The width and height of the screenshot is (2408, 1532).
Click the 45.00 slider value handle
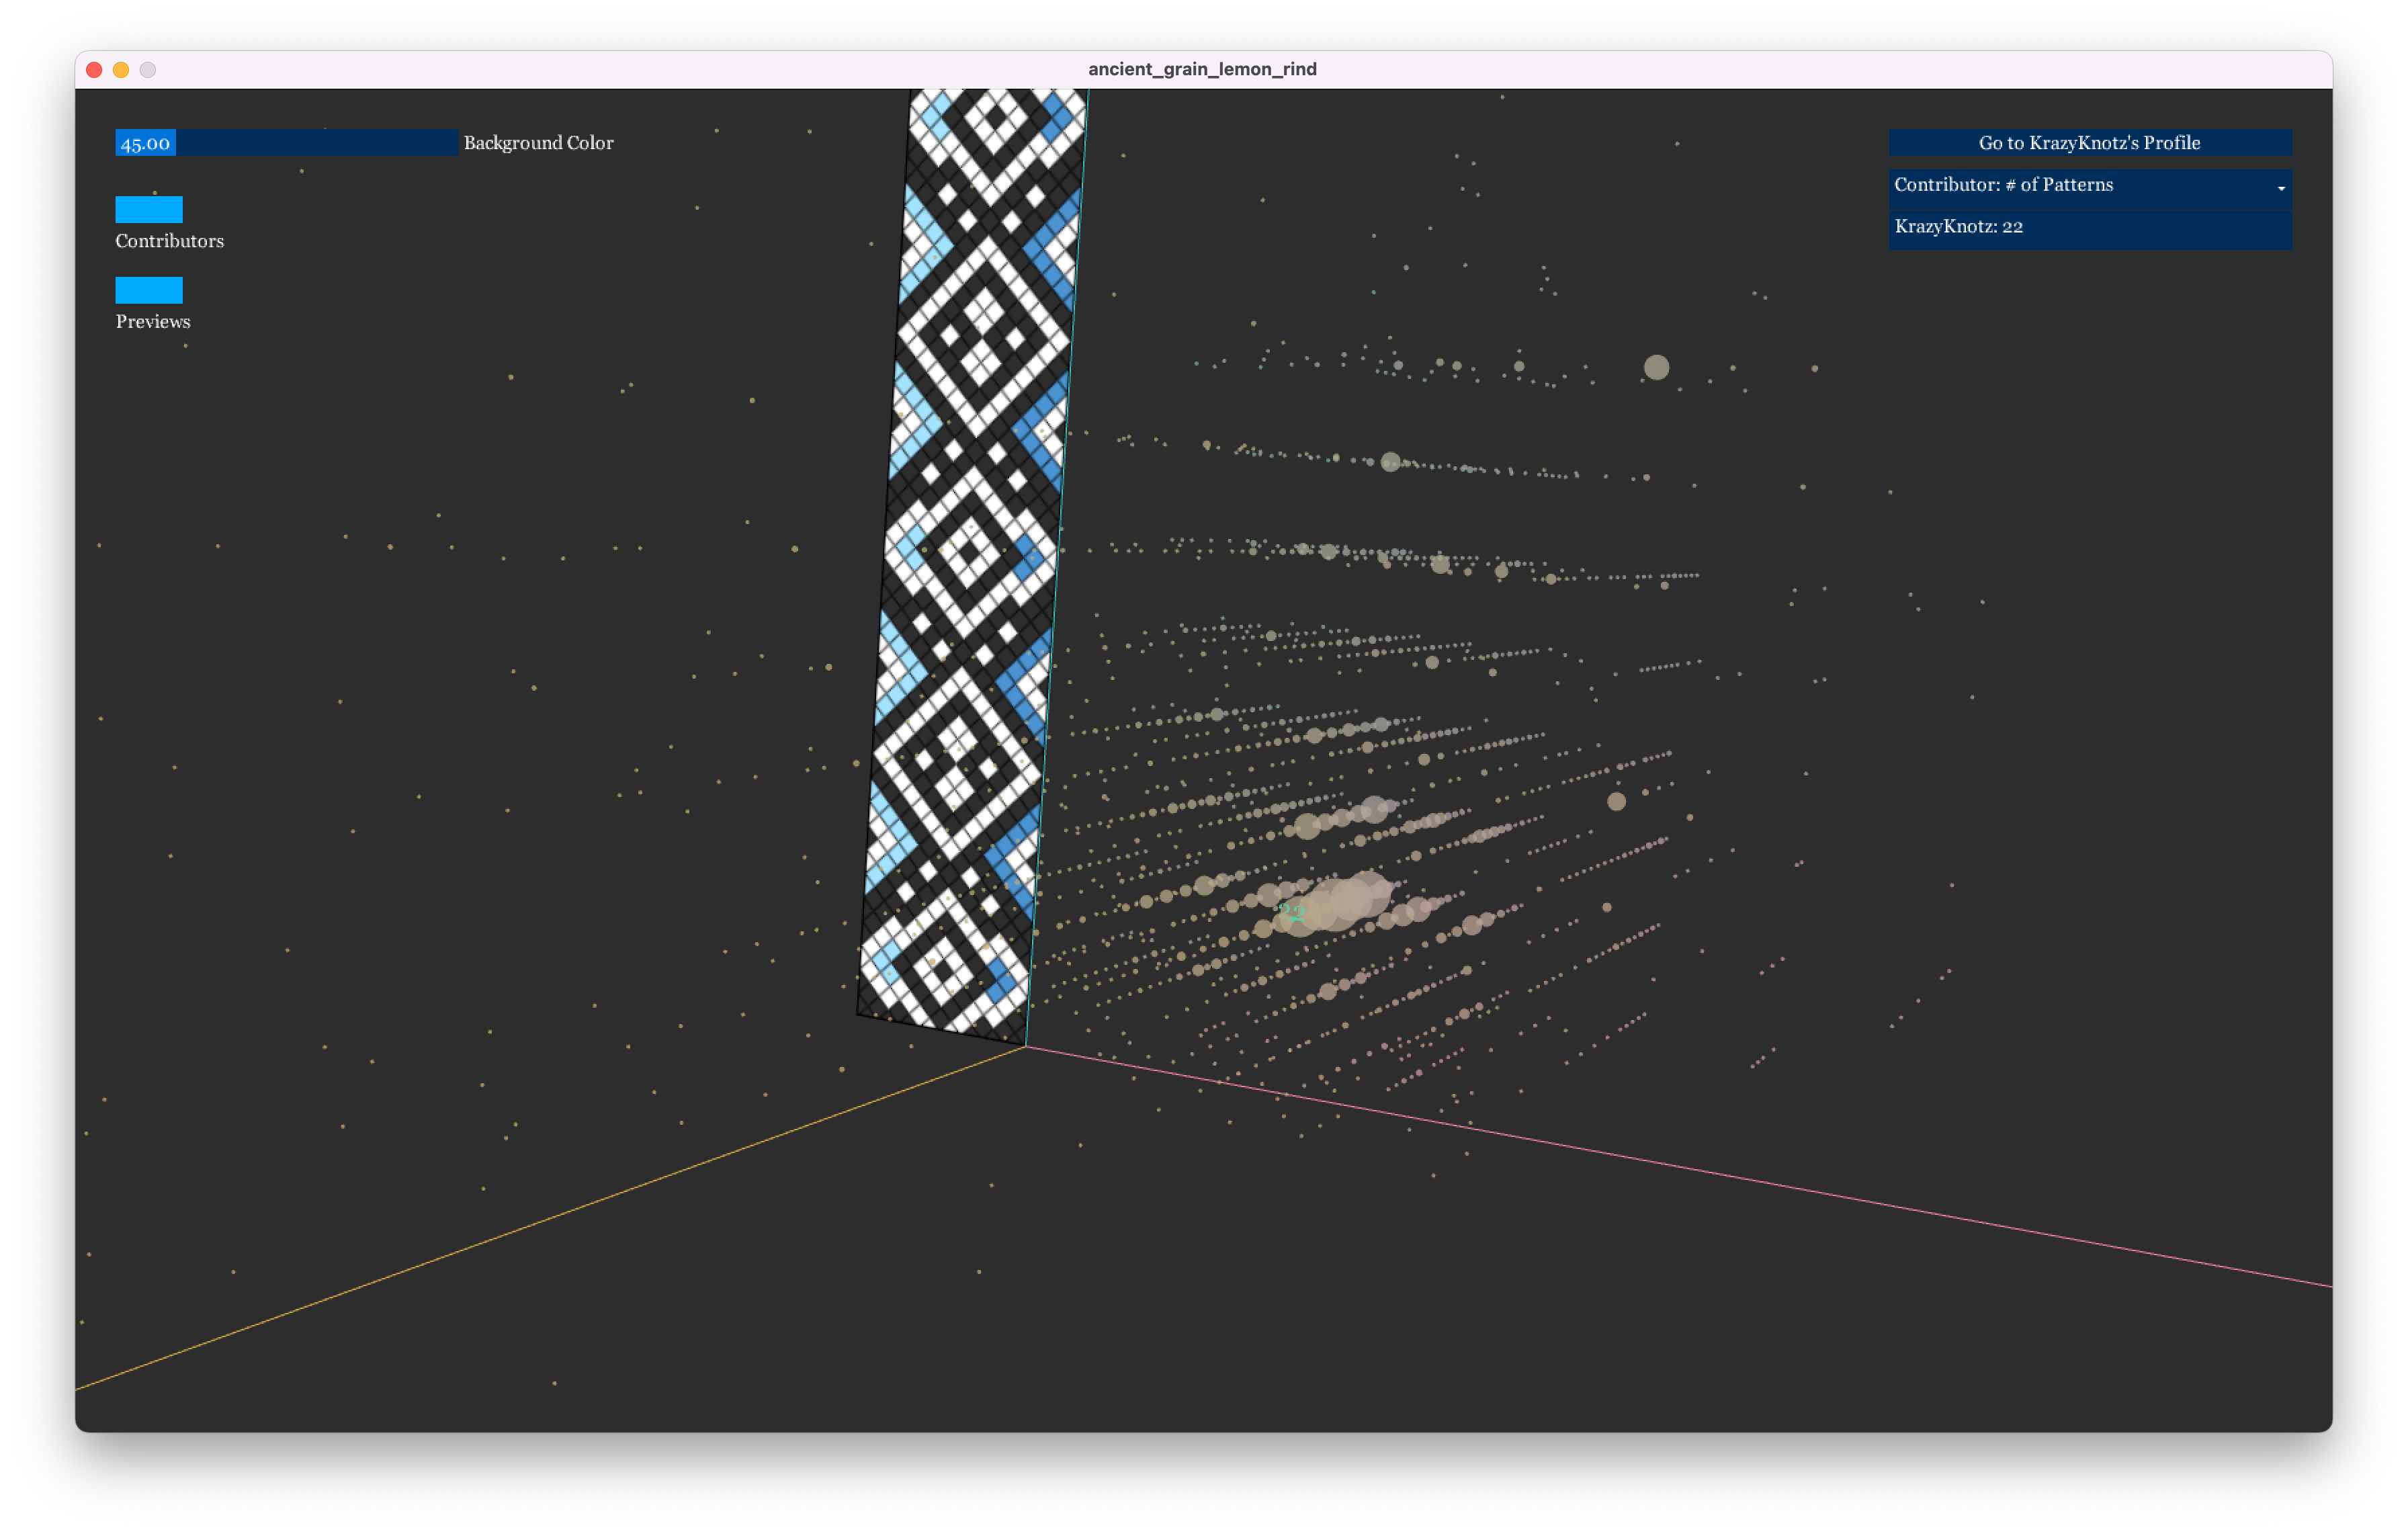pyautogui.click(x=146, y=142)
